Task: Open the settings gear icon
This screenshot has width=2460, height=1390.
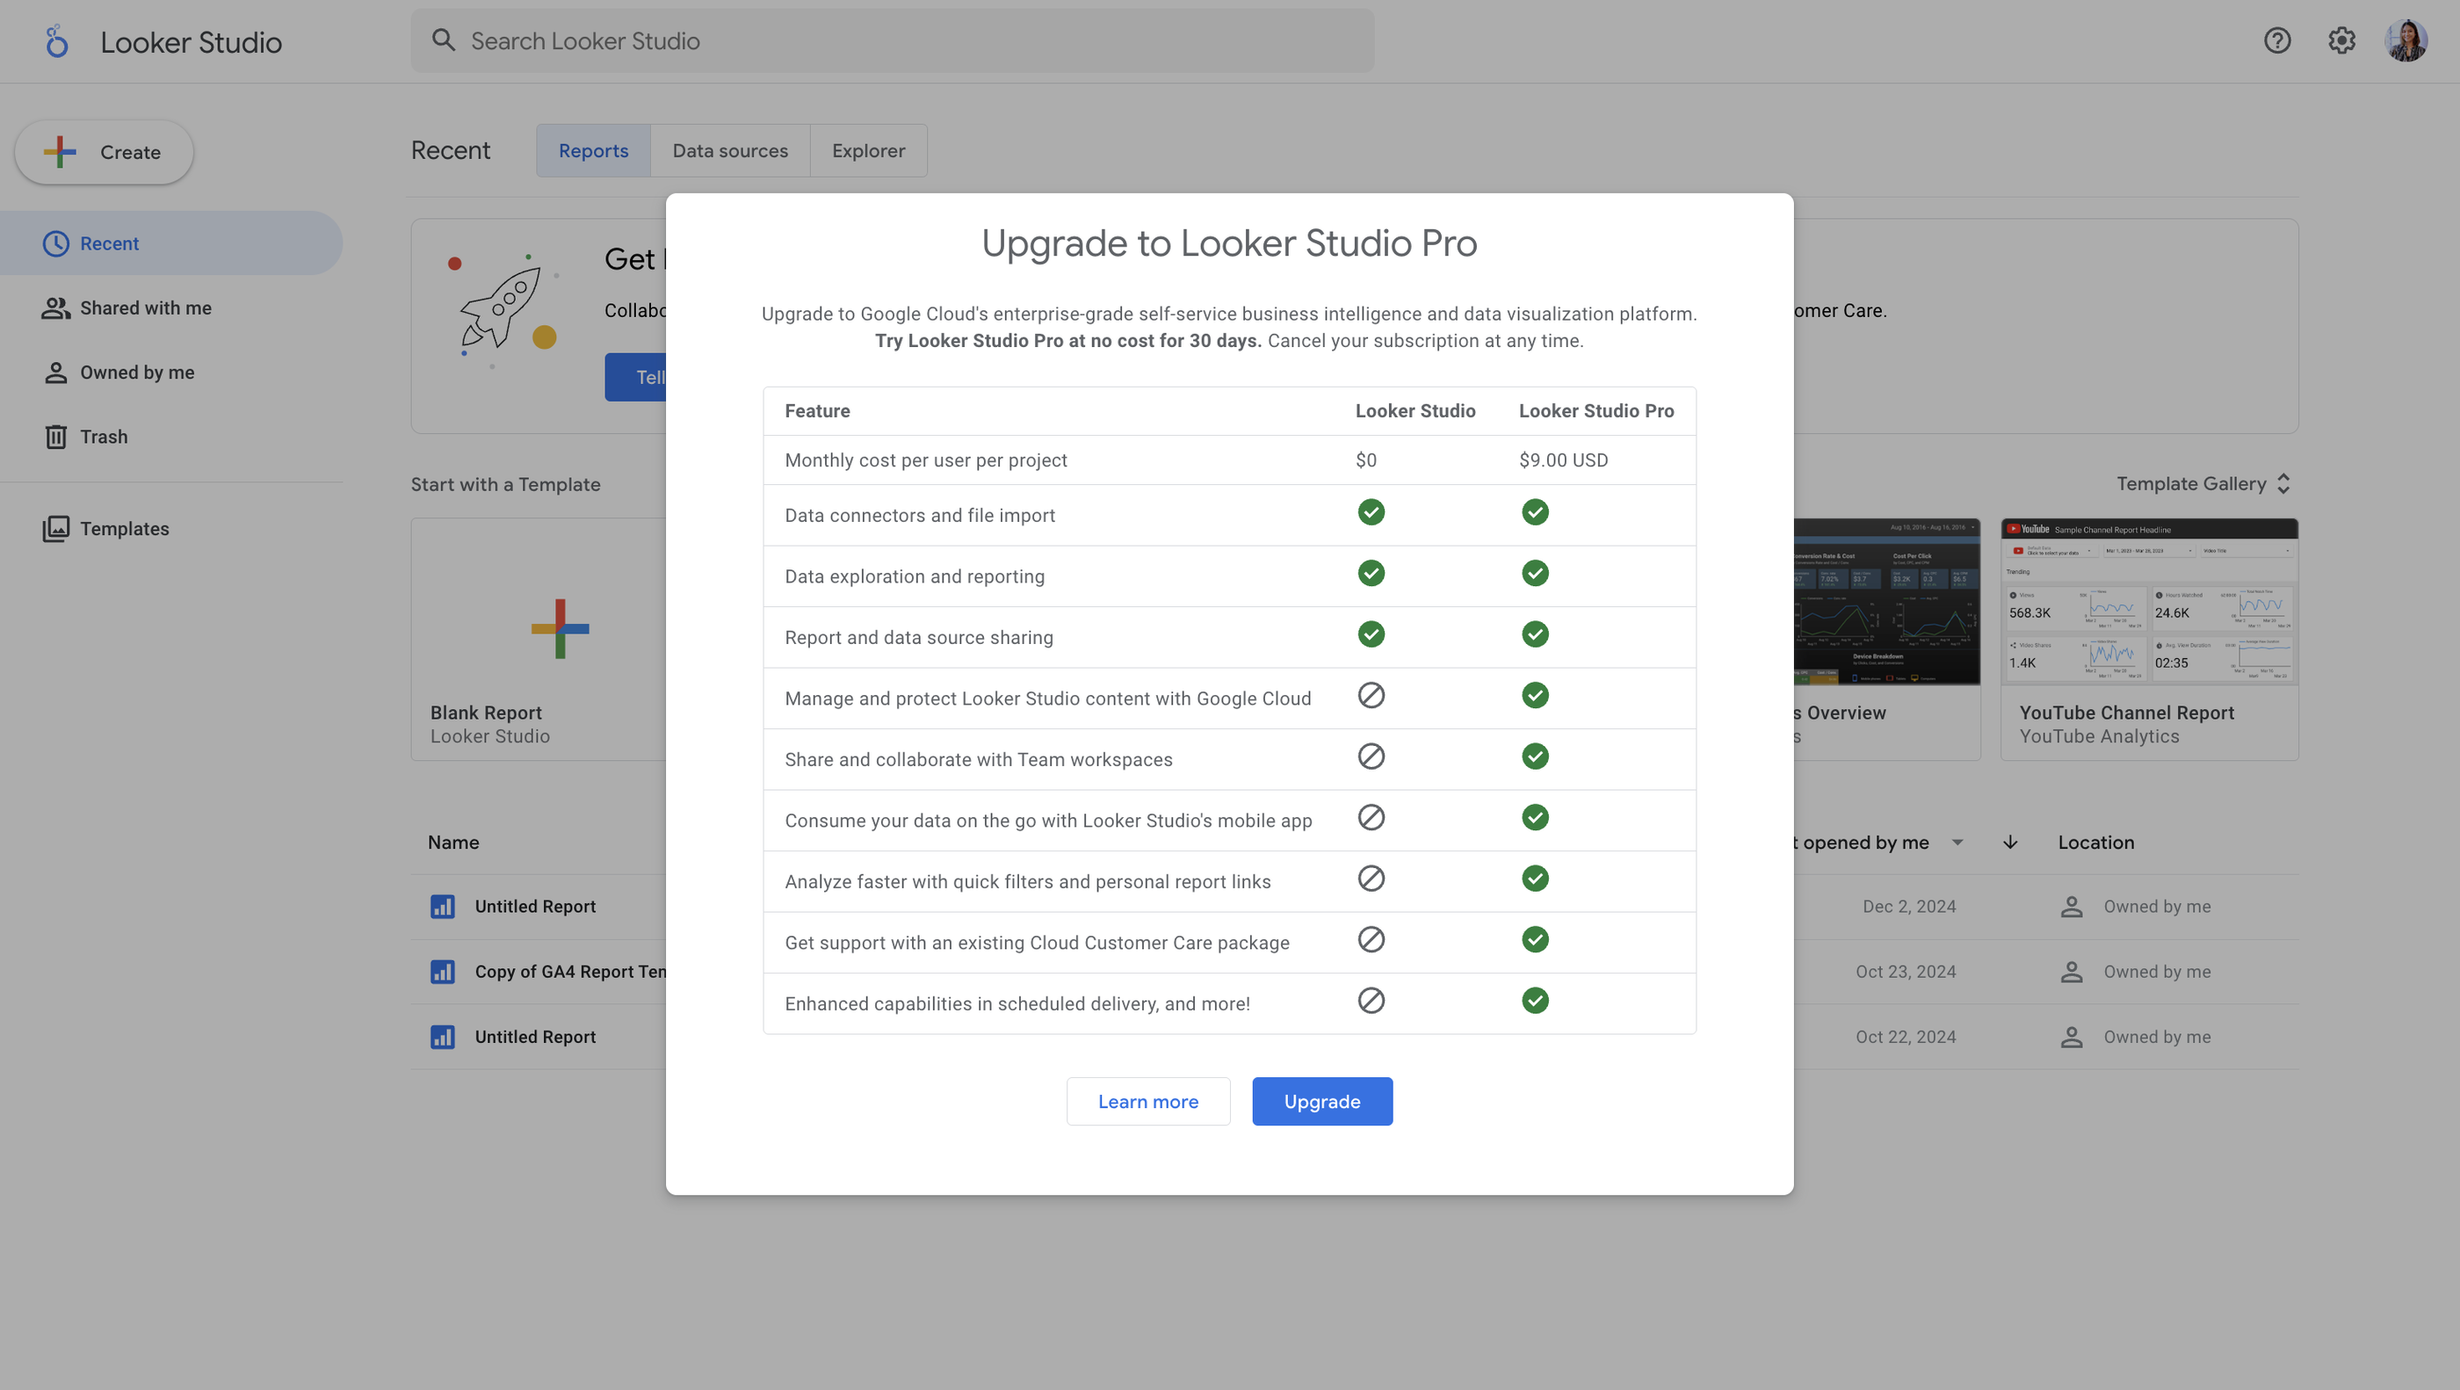Action: (x=2341, y=41)
